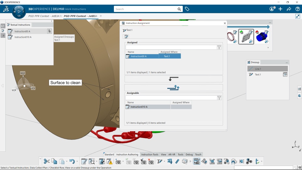The height and width of the screenshot is (170, 302).
Task: Open the AR-VR toolbar tab
Action: [x=172, y=154]
